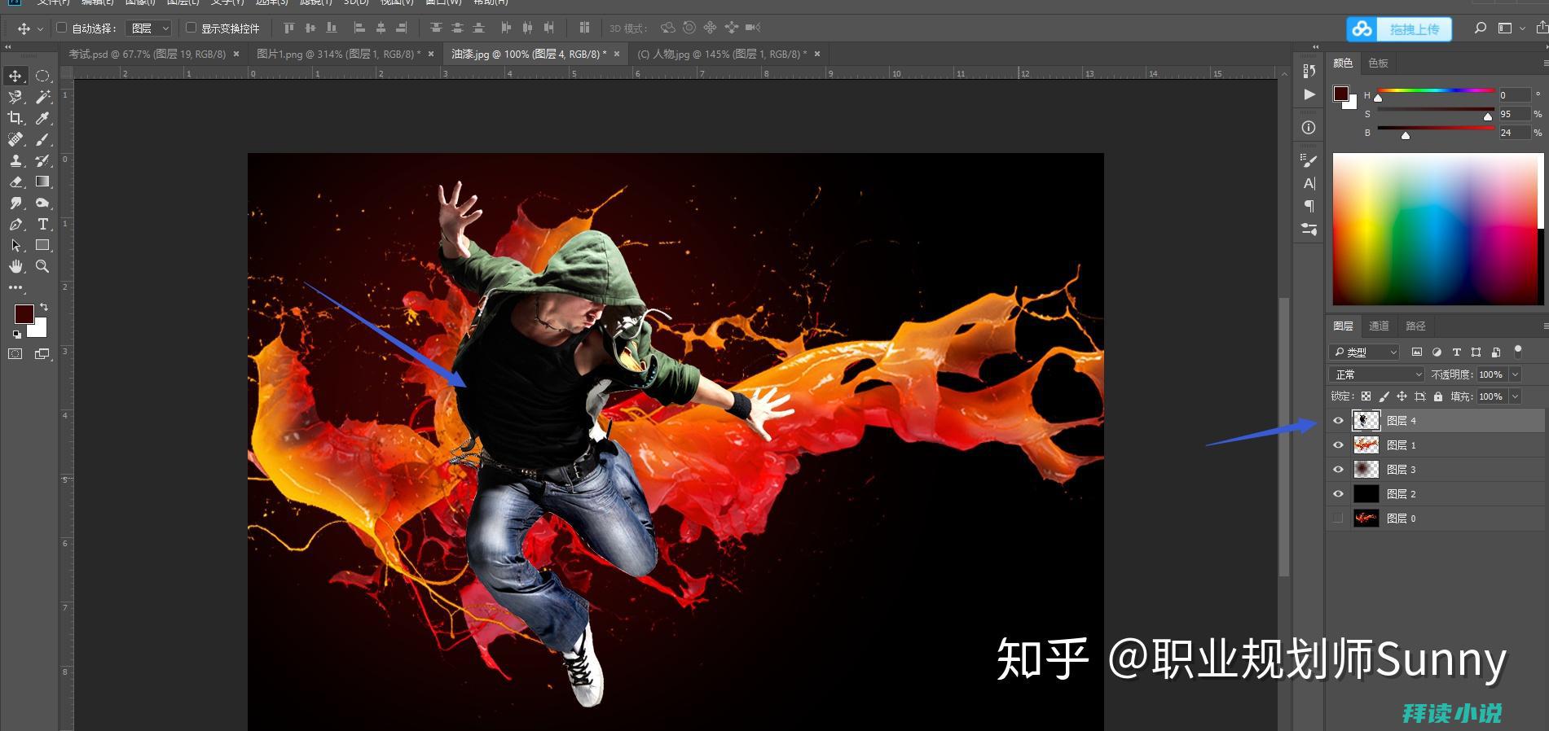Select the Sponge tool beside Smudge
This screenshot has height=731, width=1549.
point(43,203)
